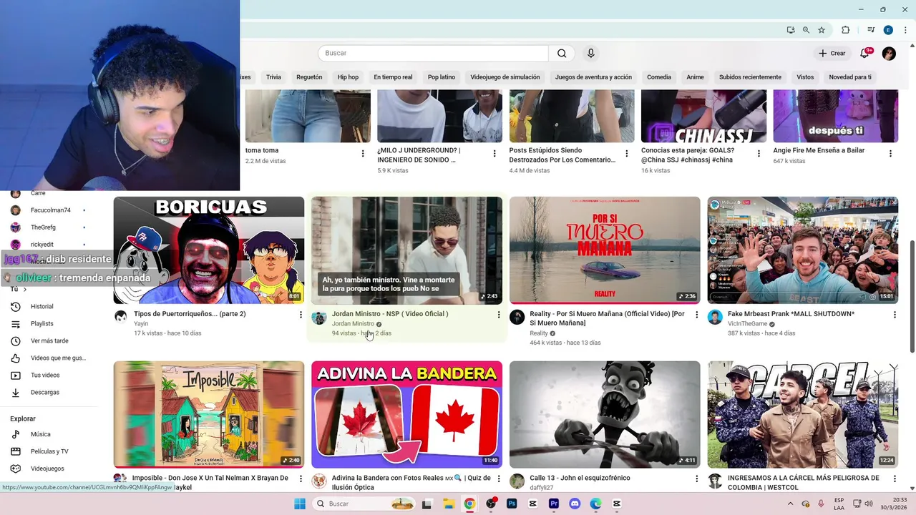This screenshot has height=515, width=916.
Task: Open the media controls icon in Chrome
Action: (871, 30)
